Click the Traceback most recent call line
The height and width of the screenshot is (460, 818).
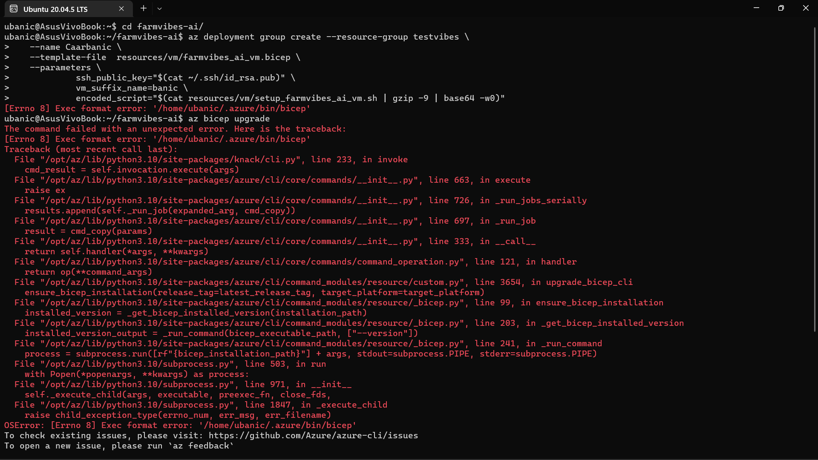(x=90, y=149)
